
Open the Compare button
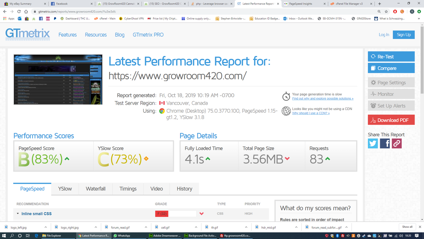(391, 68)
